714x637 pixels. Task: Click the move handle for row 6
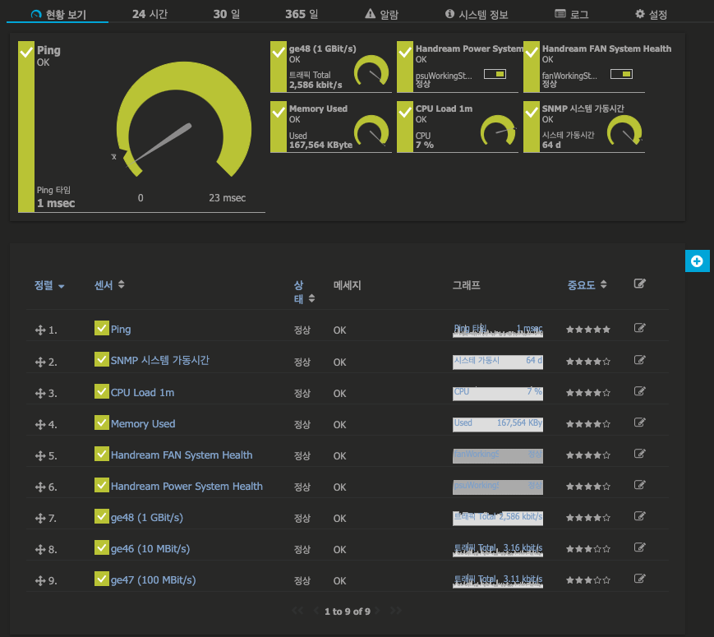pyautogui.click(x=40, y=487)
